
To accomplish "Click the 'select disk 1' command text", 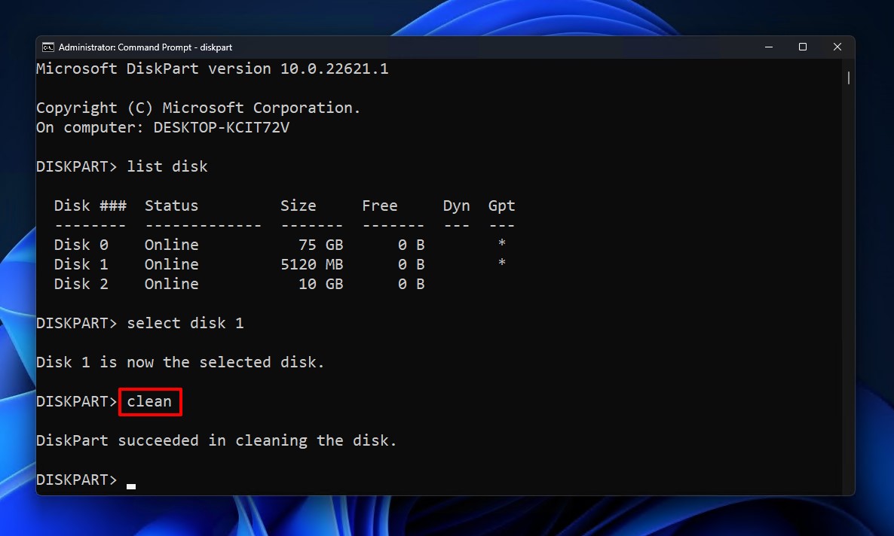I will 185,323.
